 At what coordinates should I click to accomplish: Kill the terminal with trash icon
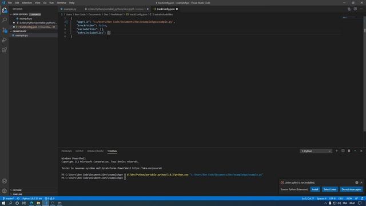click(x=349, y=151)
